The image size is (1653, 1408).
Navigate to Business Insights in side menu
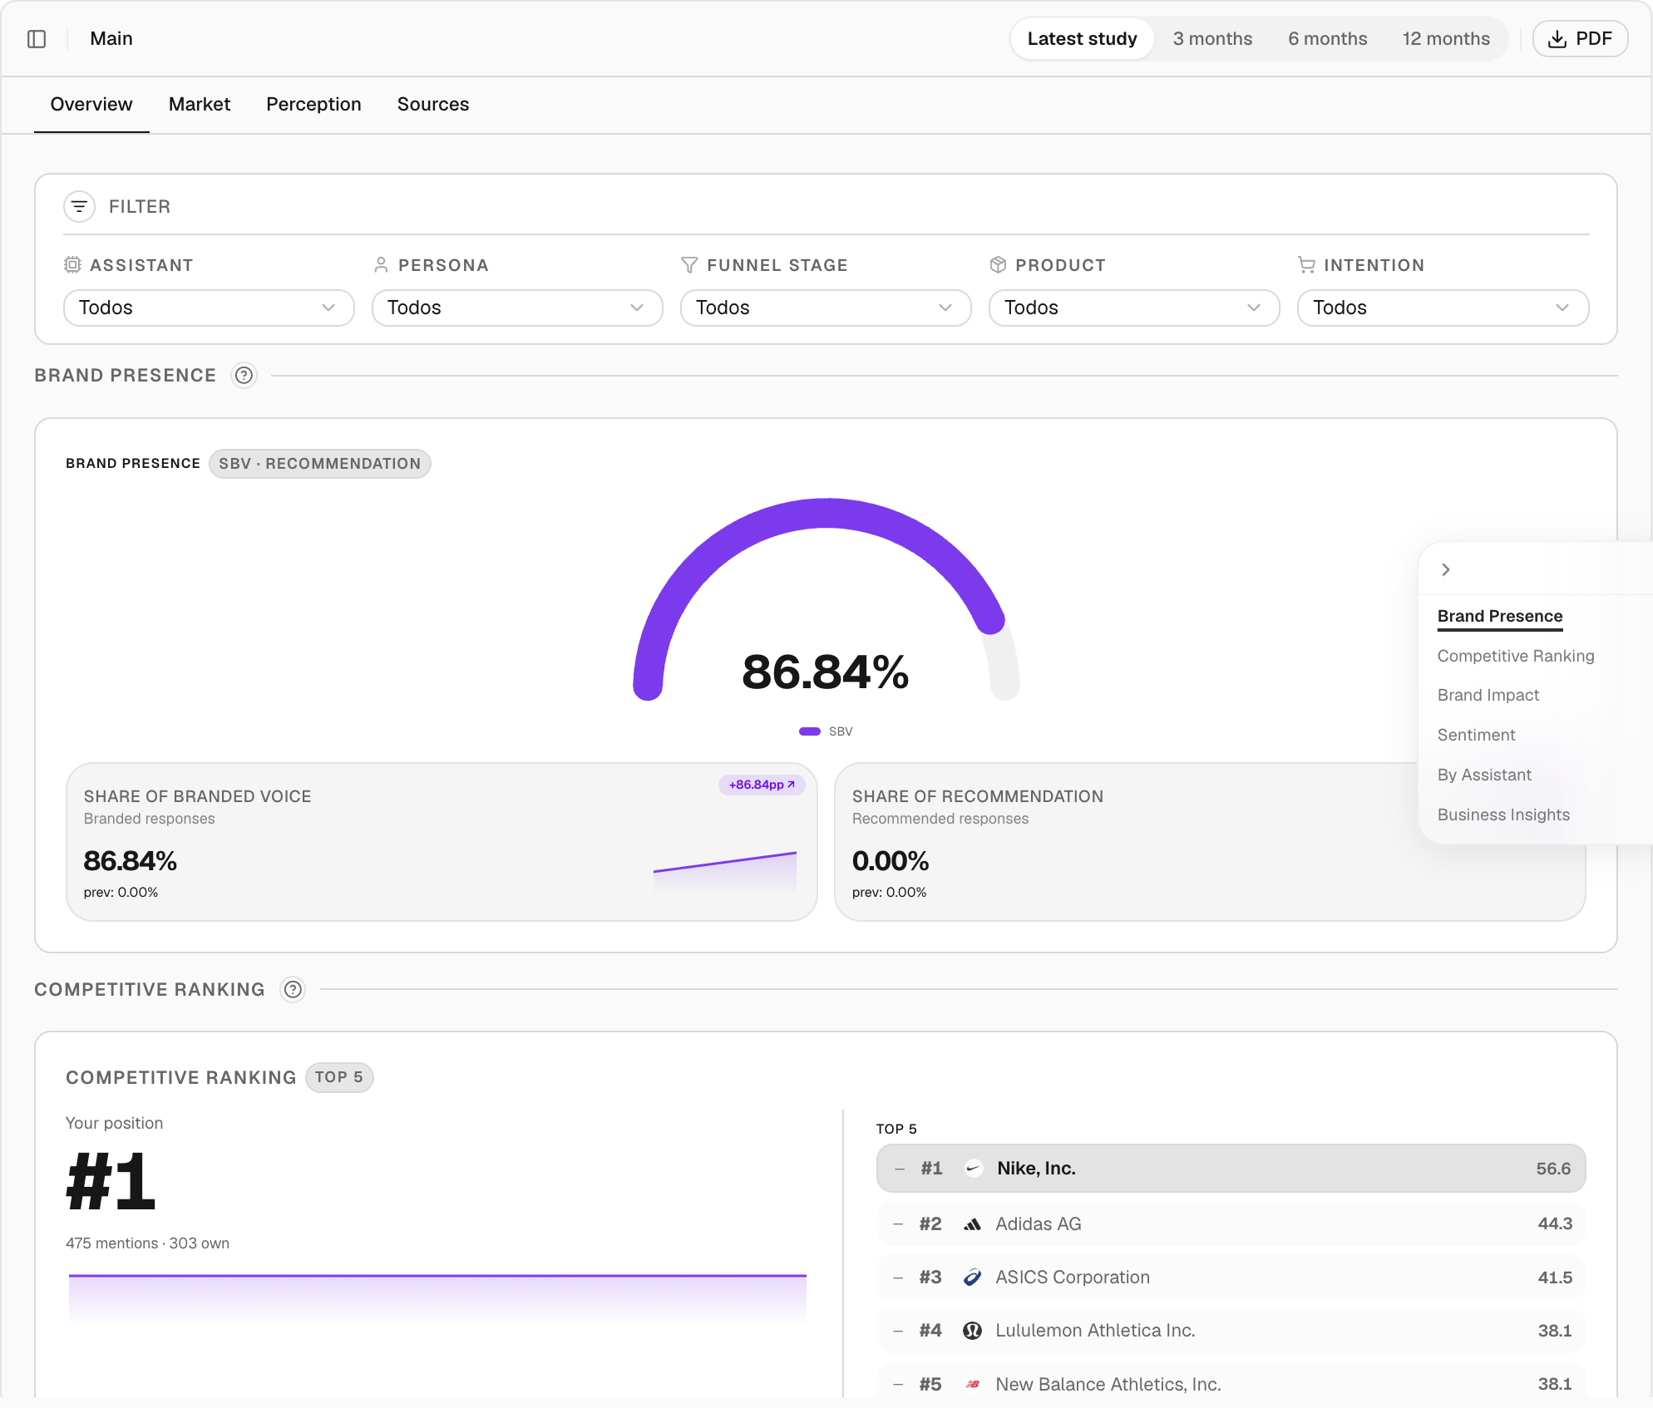tap(1503, 815)
